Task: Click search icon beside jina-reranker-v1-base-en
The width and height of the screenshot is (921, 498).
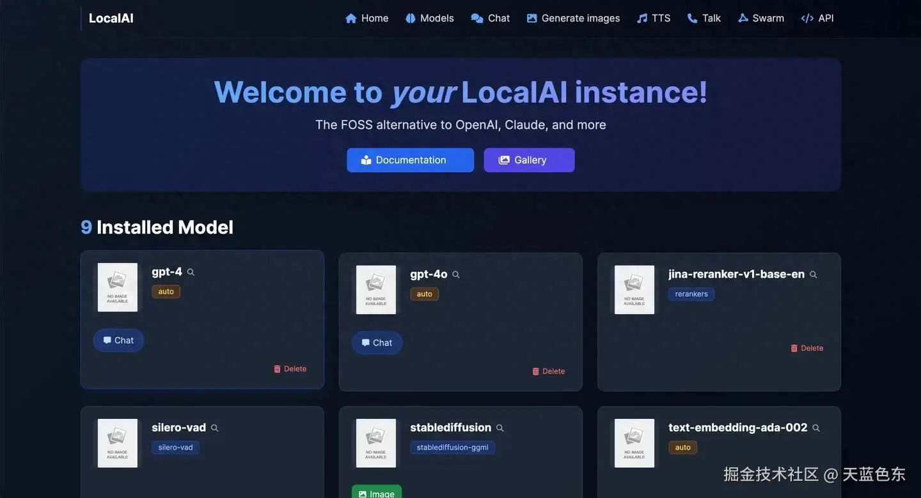Action: pyautogui.click(x=814, y=275)
